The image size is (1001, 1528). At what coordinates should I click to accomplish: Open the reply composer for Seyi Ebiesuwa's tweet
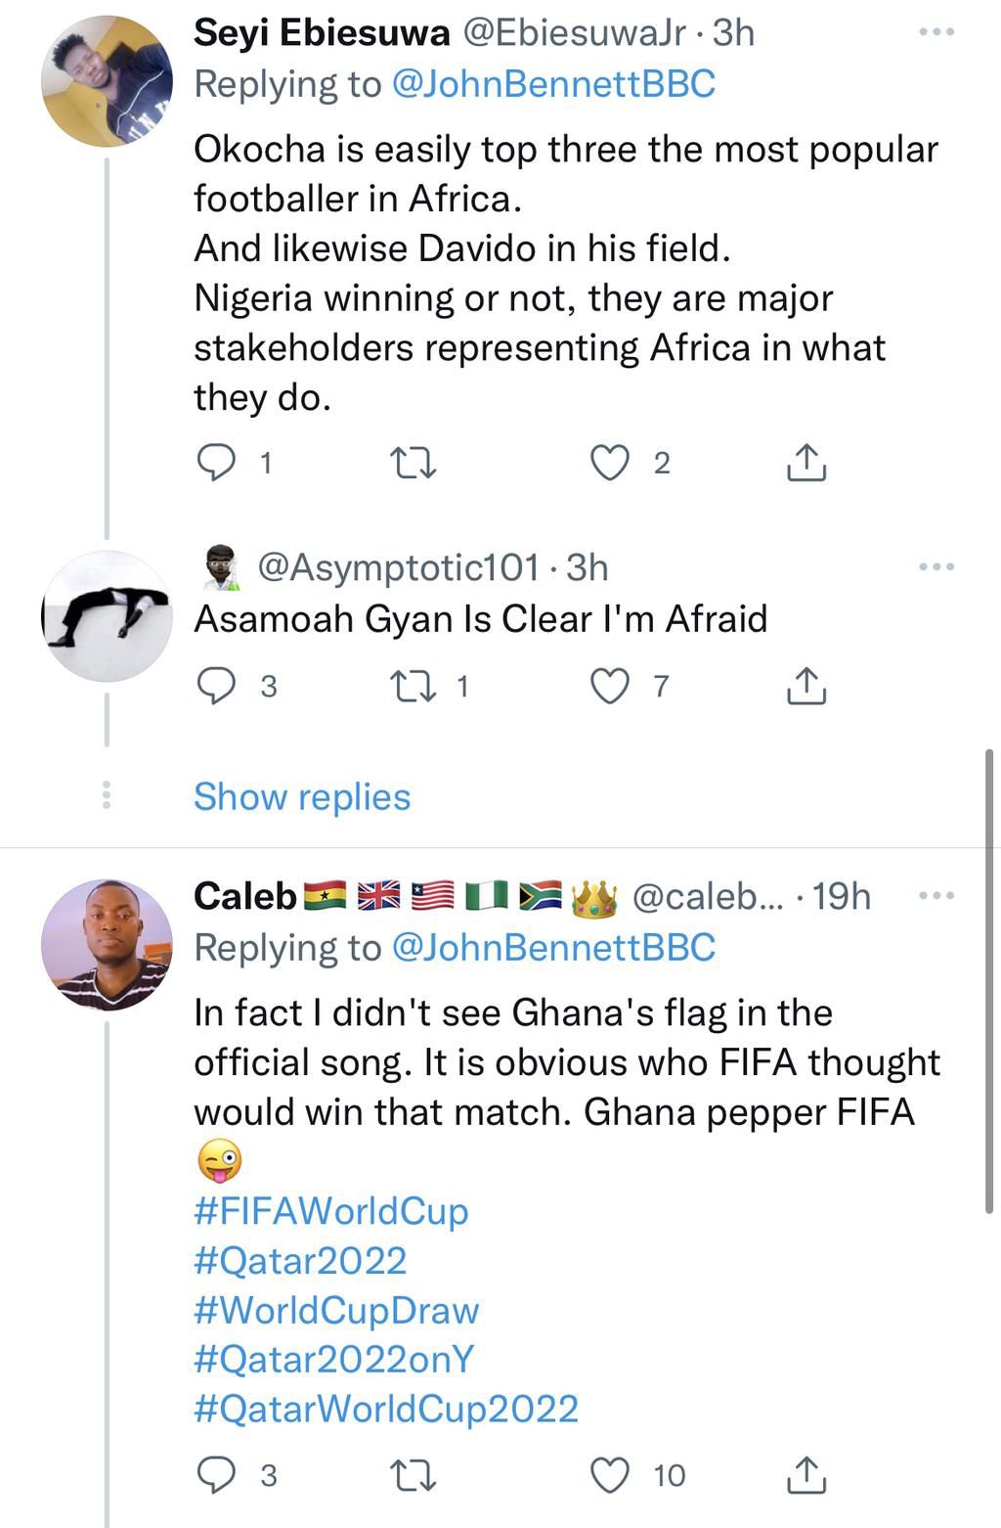217,462
